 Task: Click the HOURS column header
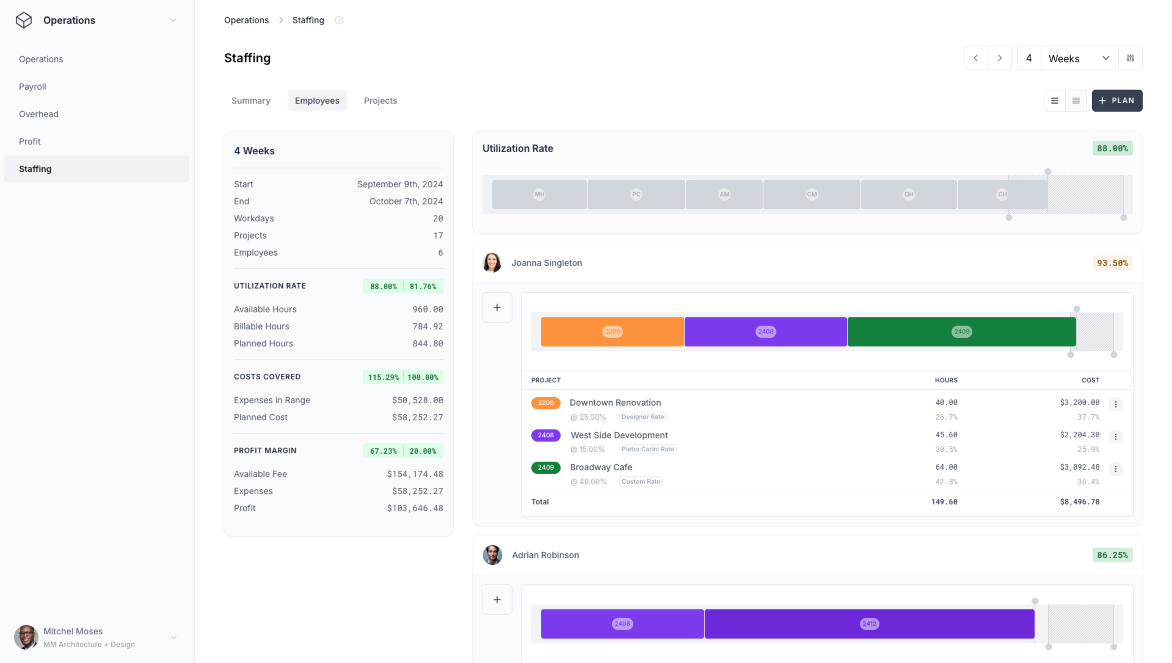(x=946, y=380)
